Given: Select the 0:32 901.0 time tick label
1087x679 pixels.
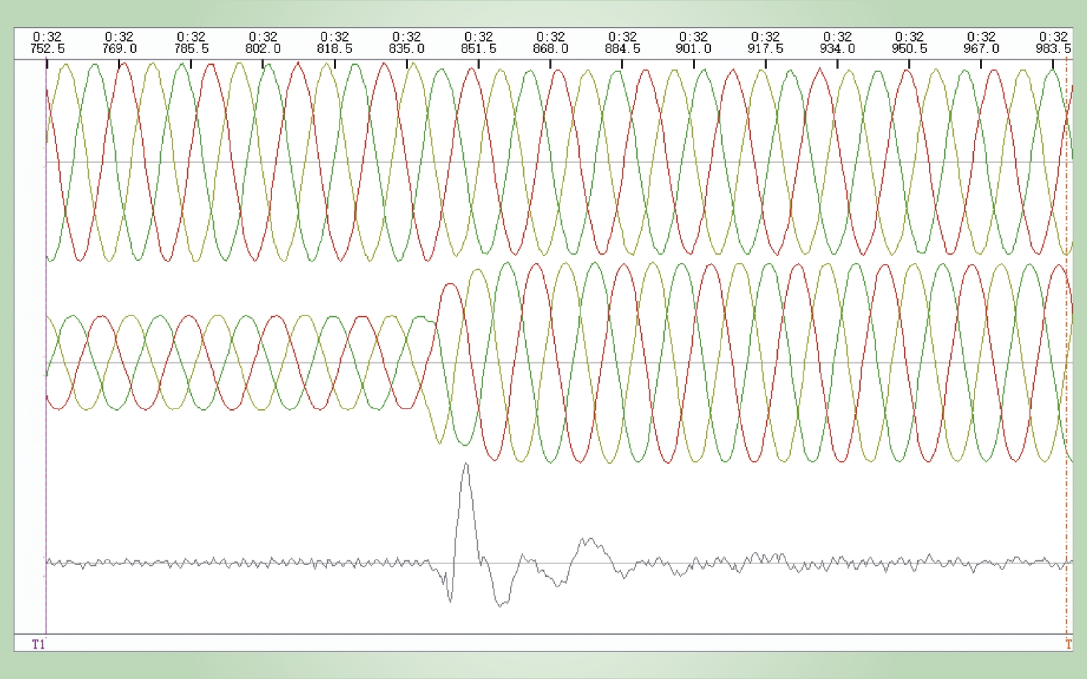Looking at the screenshot, I should 694,43.
